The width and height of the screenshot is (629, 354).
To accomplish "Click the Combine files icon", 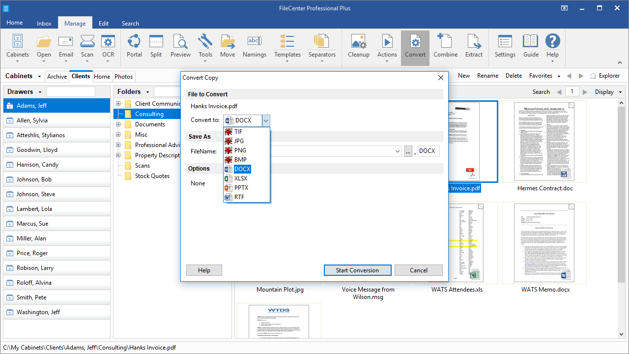I will (x=445, y=46).
